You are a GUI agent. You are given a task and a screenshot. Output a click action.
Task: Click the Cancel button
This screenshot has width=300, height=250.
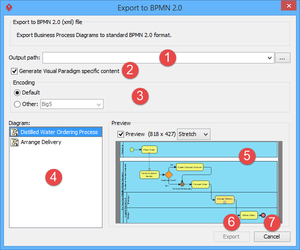pos(272,236)
